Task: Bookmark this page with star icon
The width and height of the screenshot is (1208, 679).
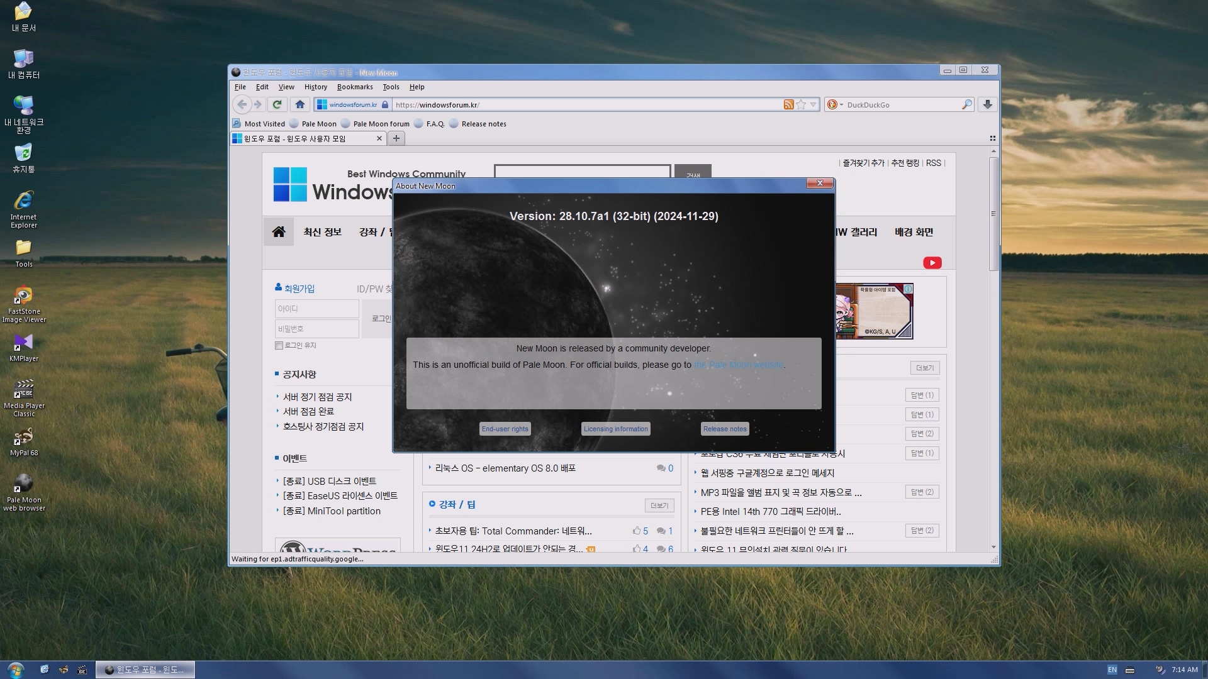Action: 801,104
